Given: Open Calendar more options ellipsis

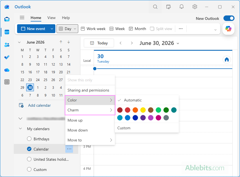Looking at the screenshot, I should 69,149.
